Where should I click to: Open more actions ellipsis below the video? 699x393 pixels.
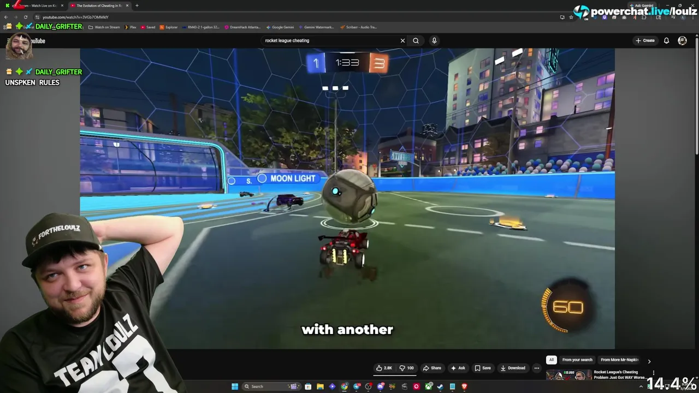[537, 368]
